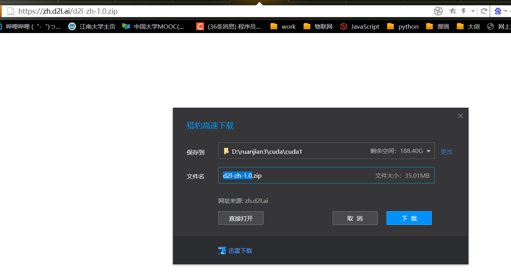The width and height of the screenshot is (511, 280).
Task: Click the d2l-zh-1.0.zip filename field
Action: [326, 175]
